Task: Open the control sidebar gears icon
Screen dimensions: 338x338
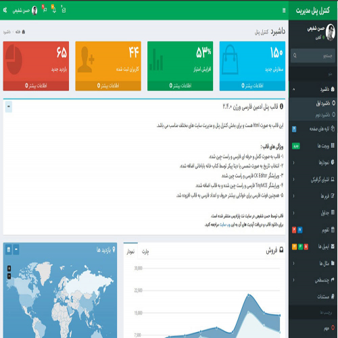Action: pos(5,10)
